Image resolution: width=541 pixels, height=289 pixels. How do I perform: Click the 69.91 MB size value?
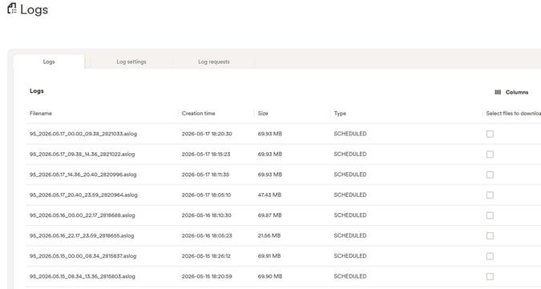(269, 255)
